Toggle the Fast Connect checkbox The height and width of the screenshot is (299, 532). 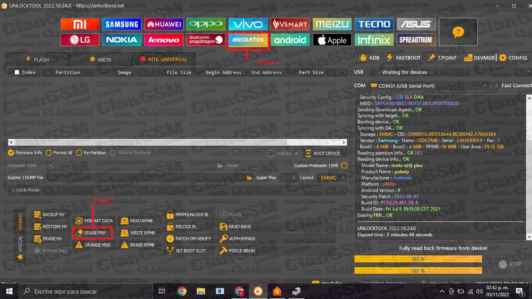tap(497, 86)
